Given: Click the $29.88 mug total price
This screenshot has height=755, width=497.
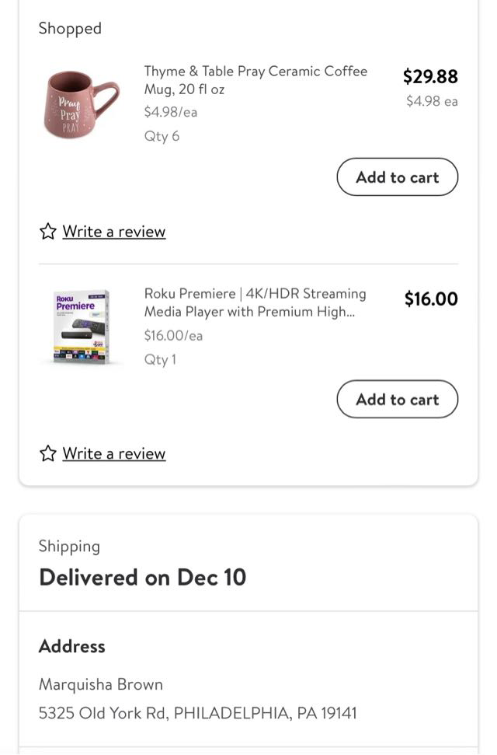Looking at the screenshot, I should click(x=430, y=76).
